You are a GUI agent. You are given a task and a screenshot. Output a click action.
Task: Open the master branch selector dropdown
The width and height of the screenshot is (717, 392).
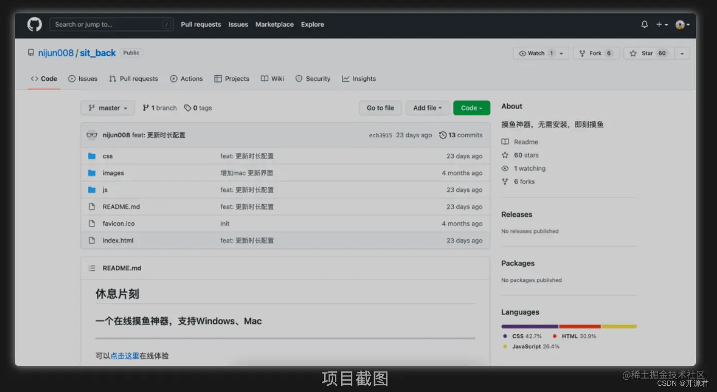[x=108, y=108]
